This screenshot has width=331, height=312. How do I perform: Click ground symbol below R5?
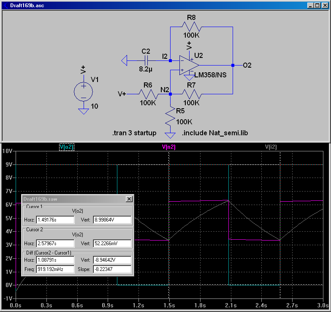170,135
